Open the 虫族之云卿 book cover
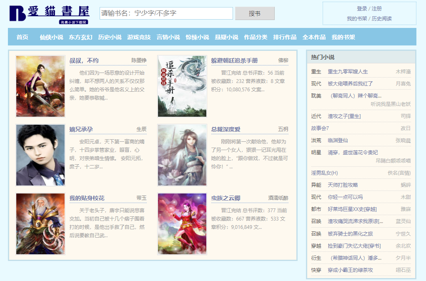This screenshot has width=426, height=281. coord(182,224)
